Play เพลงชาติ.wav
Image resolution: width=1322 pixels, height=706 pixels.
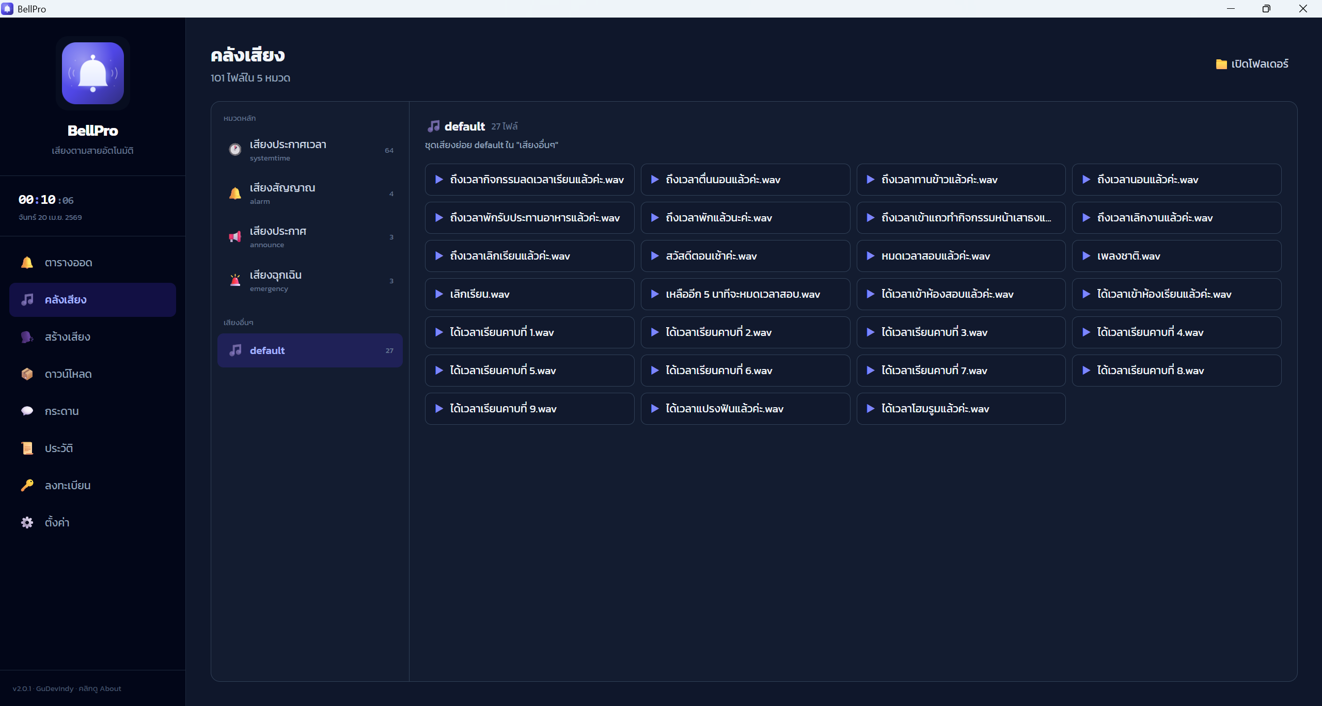(x=1176, y=256)
